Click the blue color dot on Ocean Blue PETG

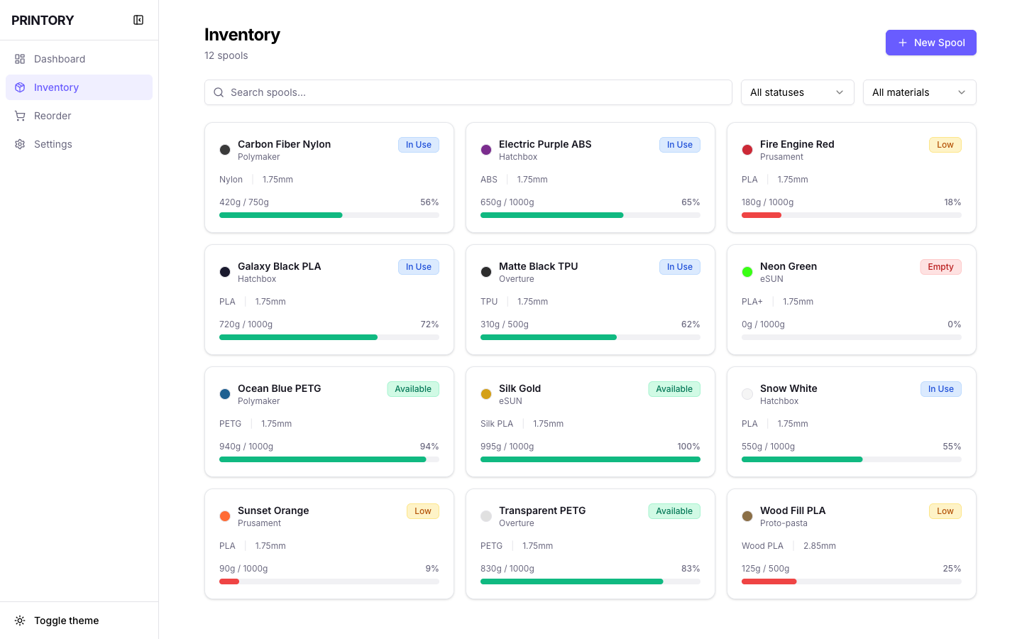225,393
